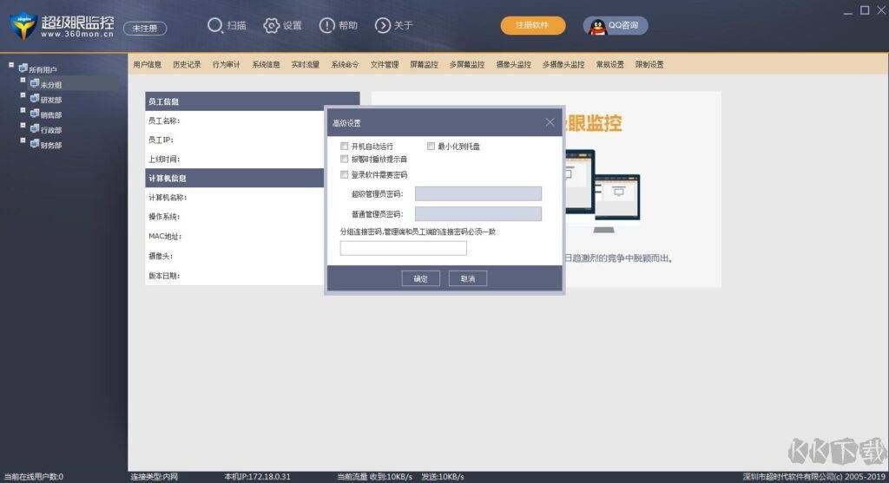
Task: Click the 所有用户 group icon
Action: (23, 69)
